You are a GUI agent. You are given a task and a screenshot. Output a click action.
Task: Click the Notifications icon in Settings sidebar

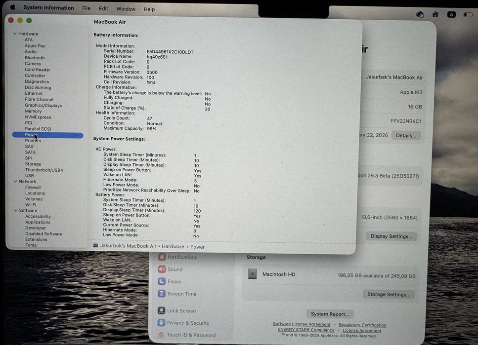pos(162,257)
